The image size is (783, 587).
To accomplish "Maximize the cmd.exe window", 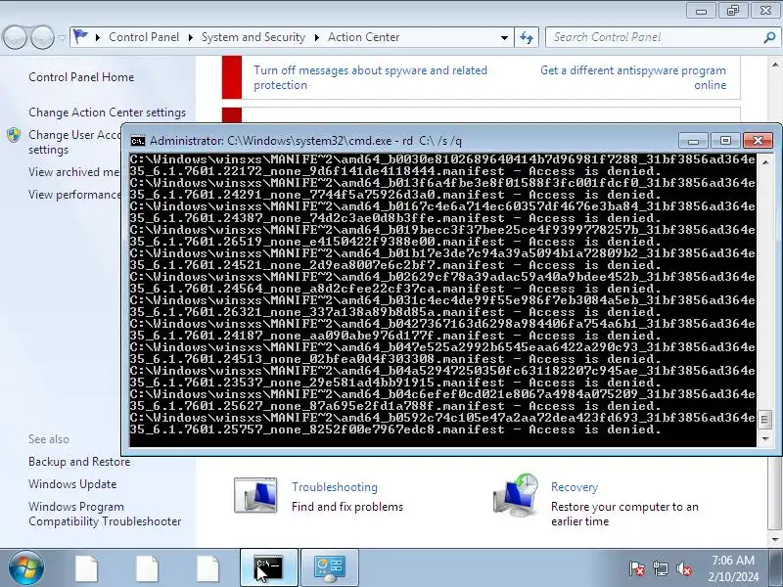I will pyautogui.click(x=725, y=141).
